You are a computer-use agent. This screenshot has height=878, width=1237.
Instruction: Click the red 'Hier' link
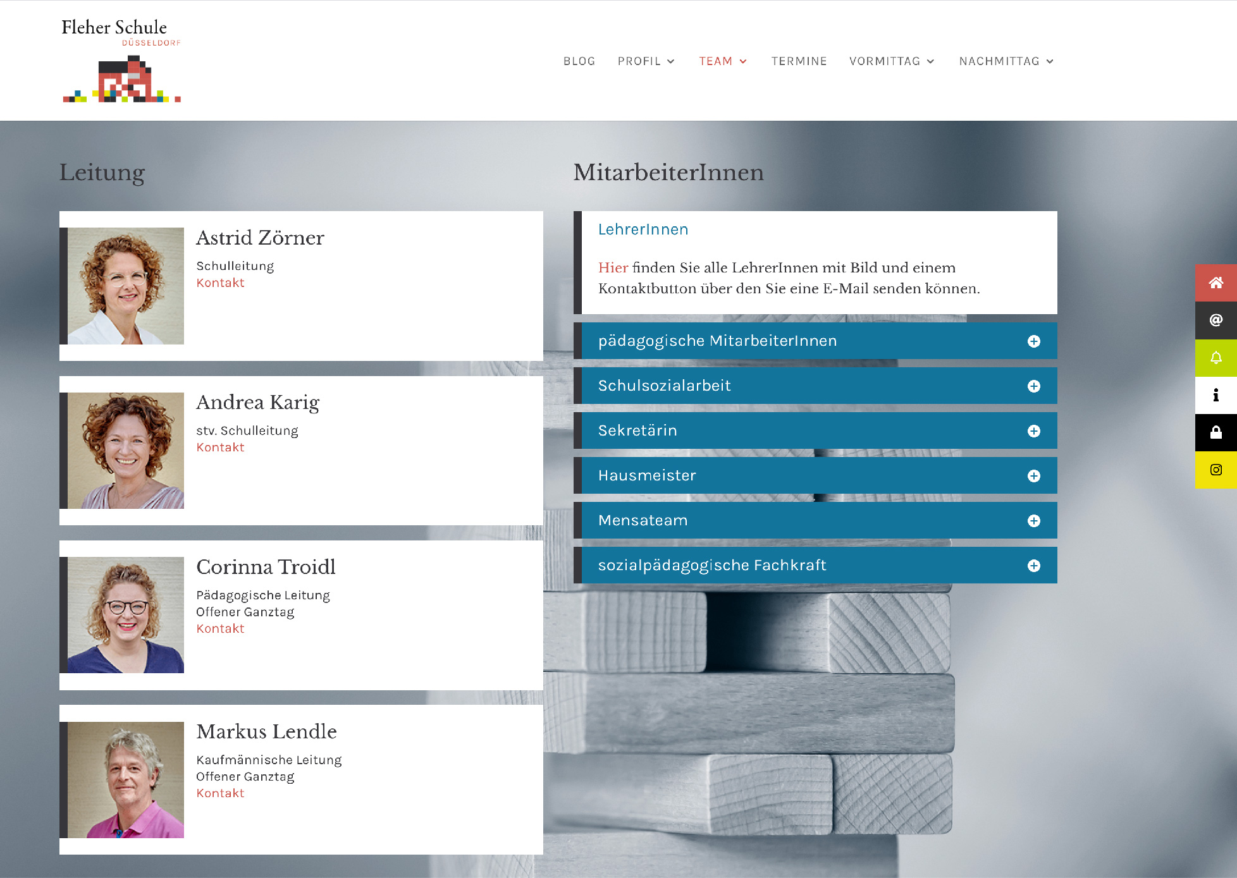click(613, 268)
